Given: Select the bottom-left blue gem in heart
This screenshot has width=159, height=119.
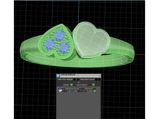Looking at the screenshot, I should point(50,44).
